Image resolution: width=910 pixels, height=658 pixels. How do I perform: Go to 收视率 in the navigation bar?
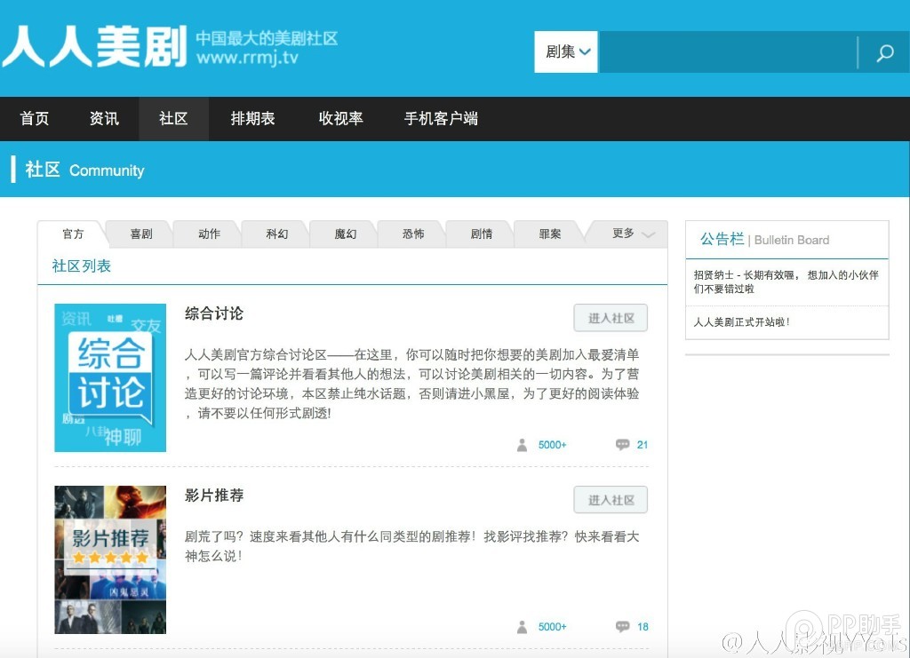[340, 118]
